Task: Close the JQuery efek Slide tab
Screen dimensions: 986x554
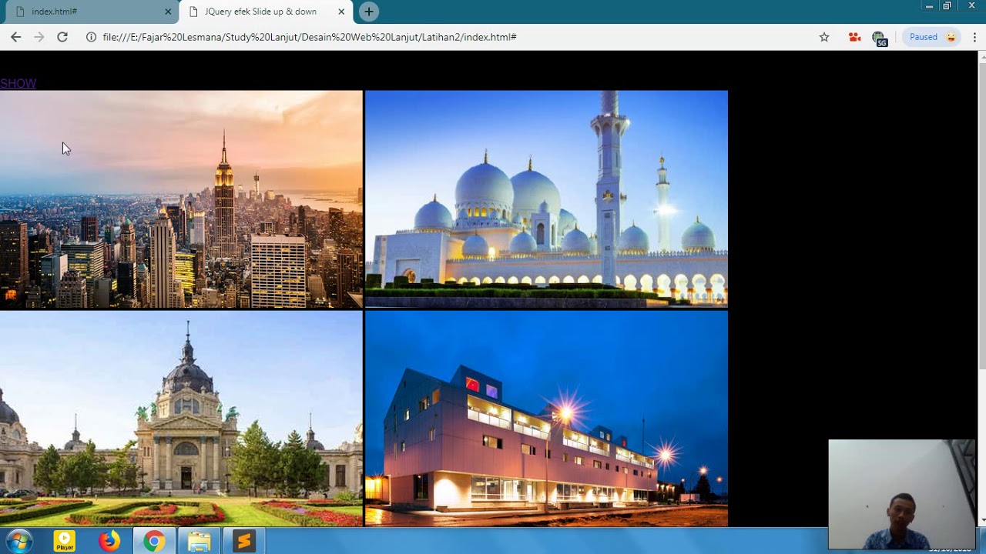Action: tap(341, 12)
